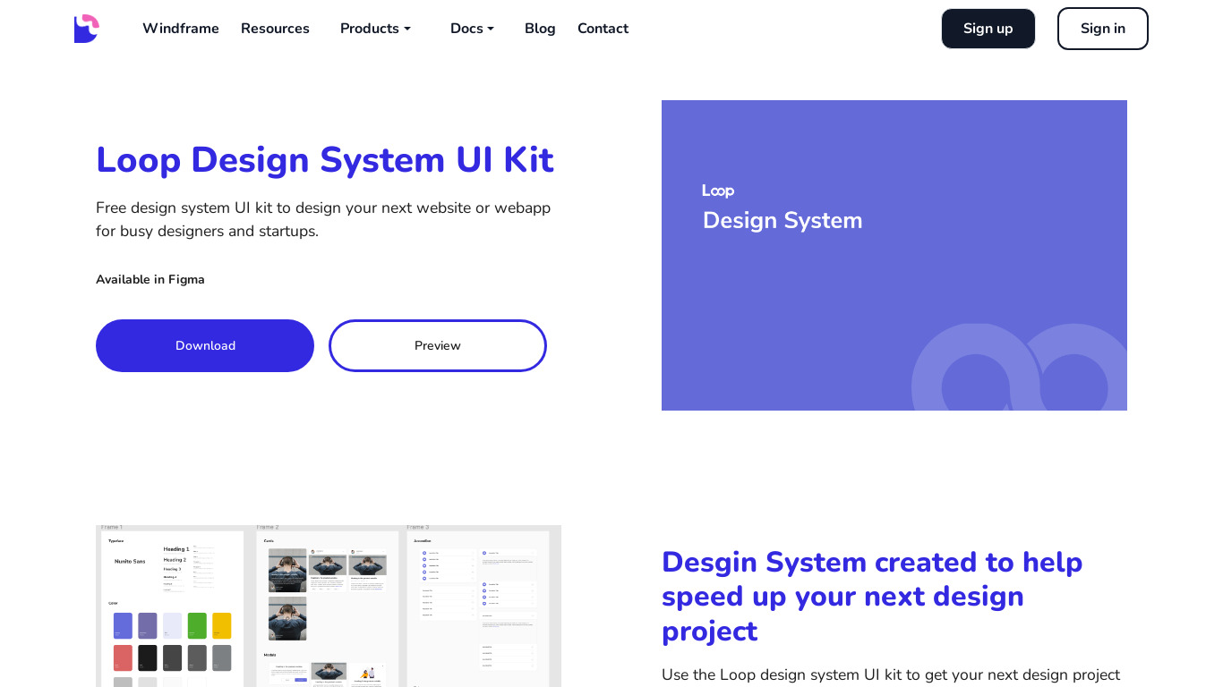1223x687 pixels.
Task: Click the Loop Design System UI Kit heading
Action: pos(325,160)
